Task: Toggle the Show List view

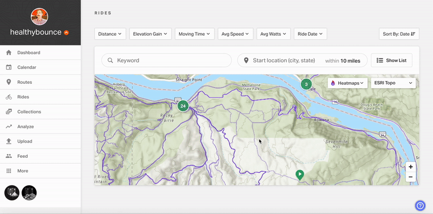Action: click(x=391, y=61)
